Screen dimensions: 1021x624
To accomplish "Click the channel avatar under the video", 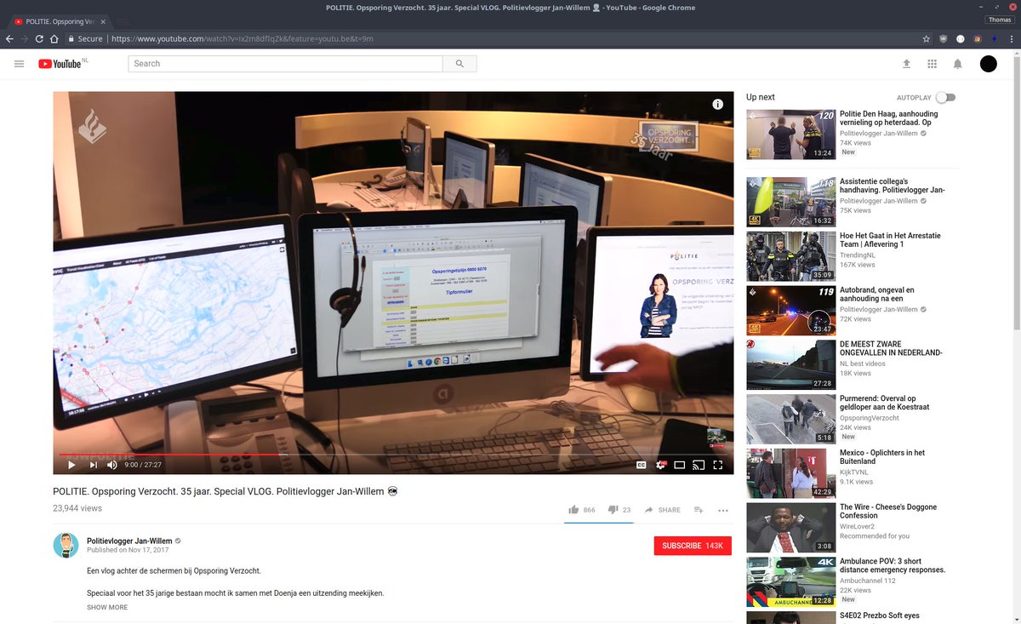I will (x=66, y=546).
